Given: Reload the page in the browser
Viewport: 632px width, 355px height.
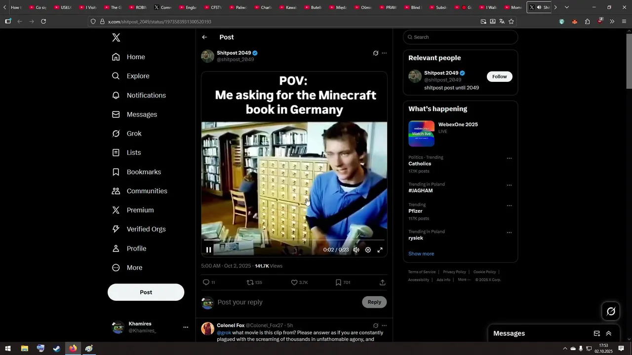Looking at the screenshot, I should [43, 22].
